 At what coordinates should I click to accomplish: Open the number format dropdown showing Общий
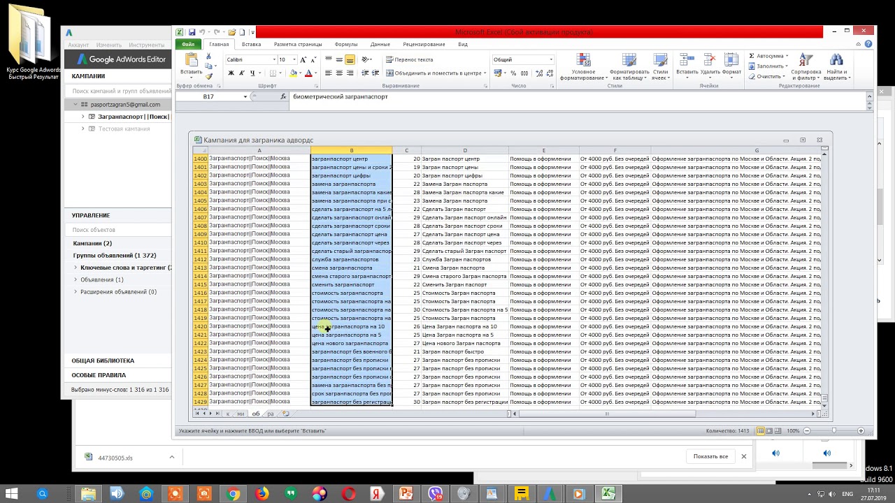coord(551,60)
